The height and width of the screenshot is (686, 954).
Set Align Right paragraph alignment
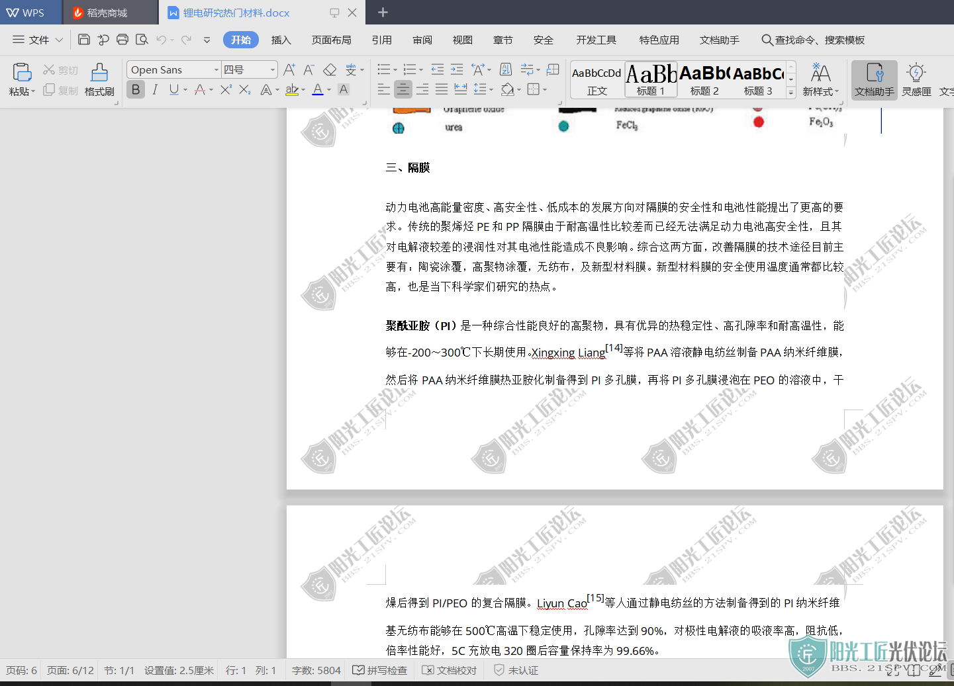point(422,89)
